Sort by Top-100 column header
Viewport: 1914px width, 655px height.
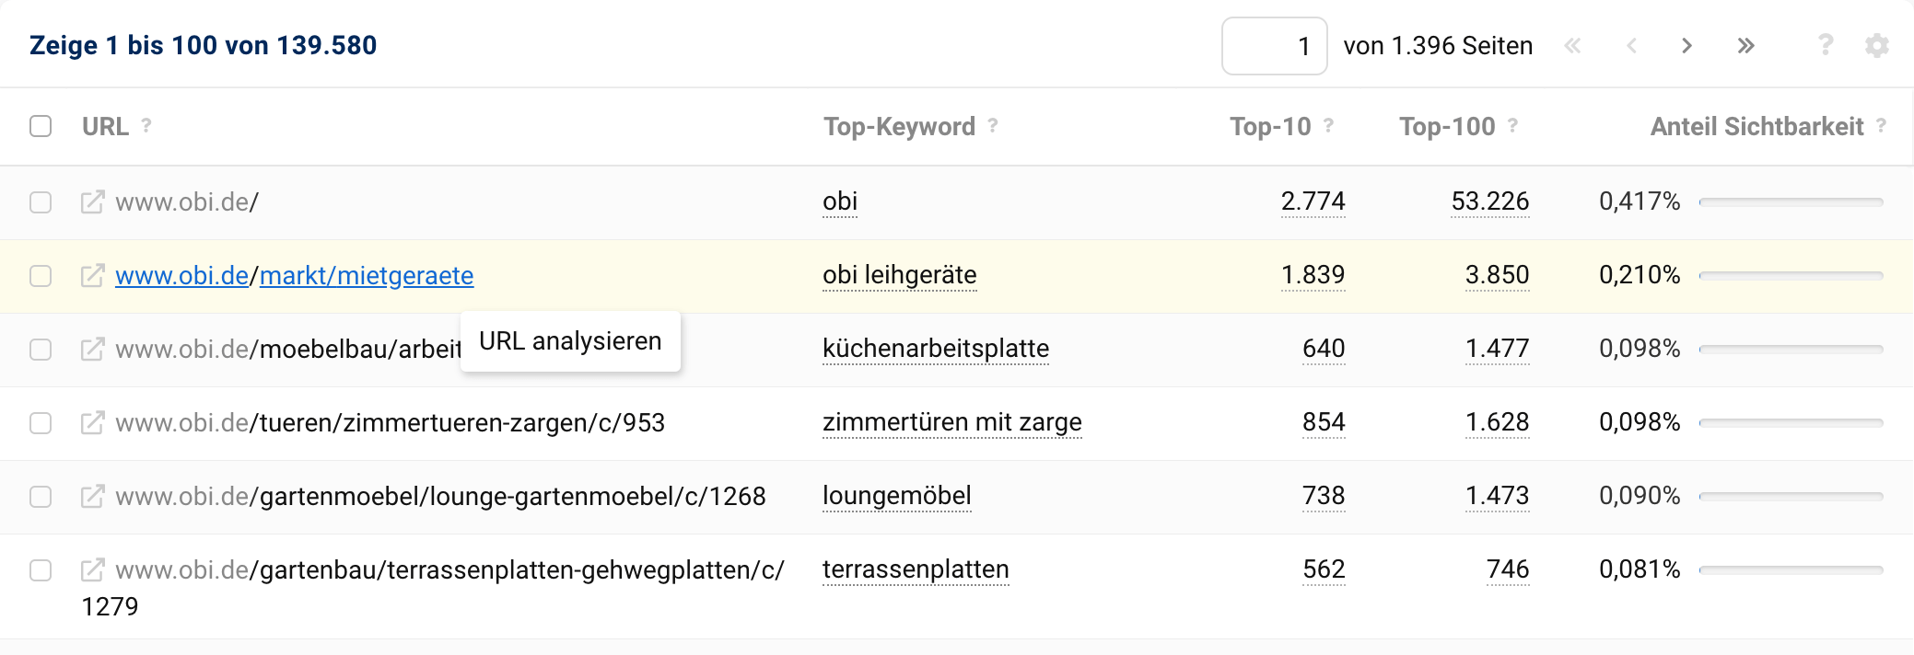[x=1447, y=126]
